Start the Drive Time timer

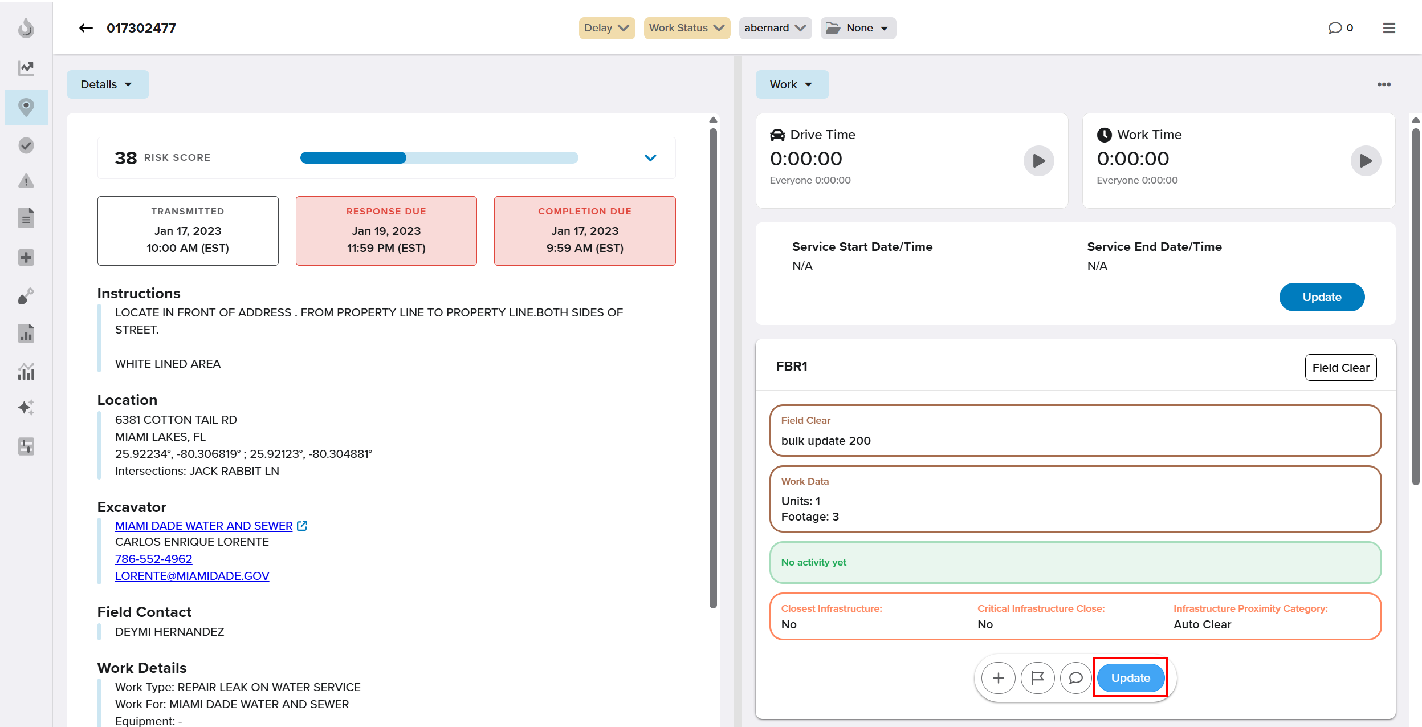[x=1038, y=161]
